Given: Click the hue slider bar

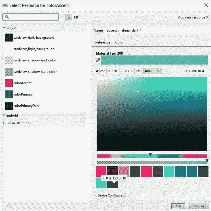Looking at the screenshot, I should point(152,156).
